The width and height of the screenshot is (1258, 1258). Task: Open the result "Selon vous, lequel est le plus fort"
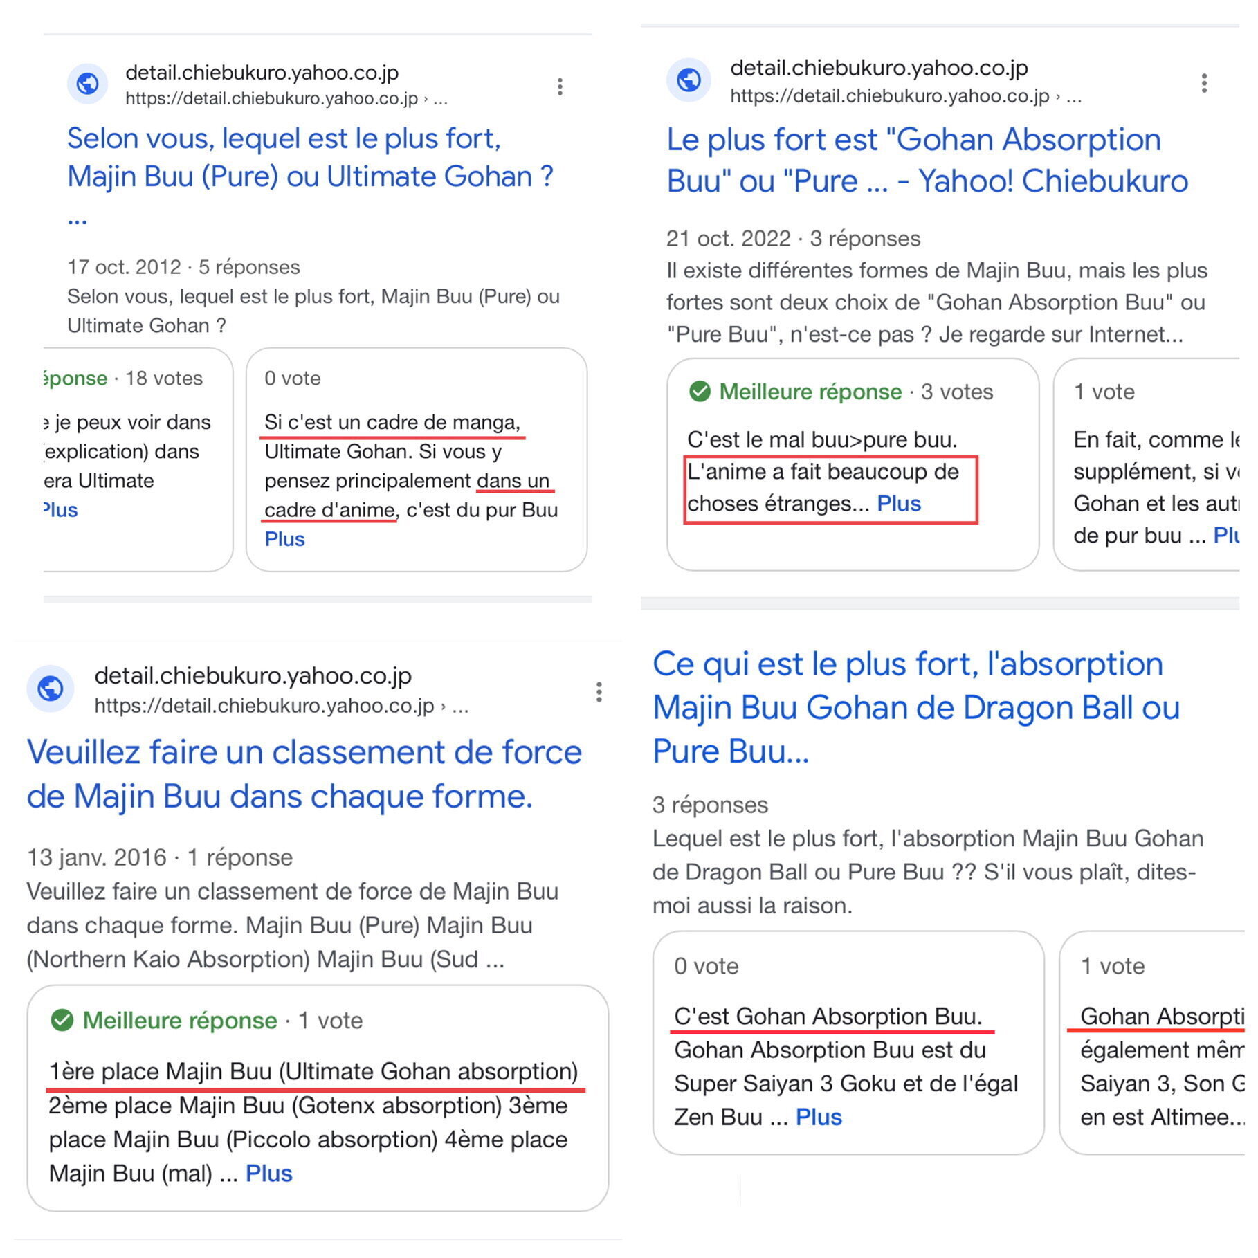pyautogui.click(x=309, y=176)
